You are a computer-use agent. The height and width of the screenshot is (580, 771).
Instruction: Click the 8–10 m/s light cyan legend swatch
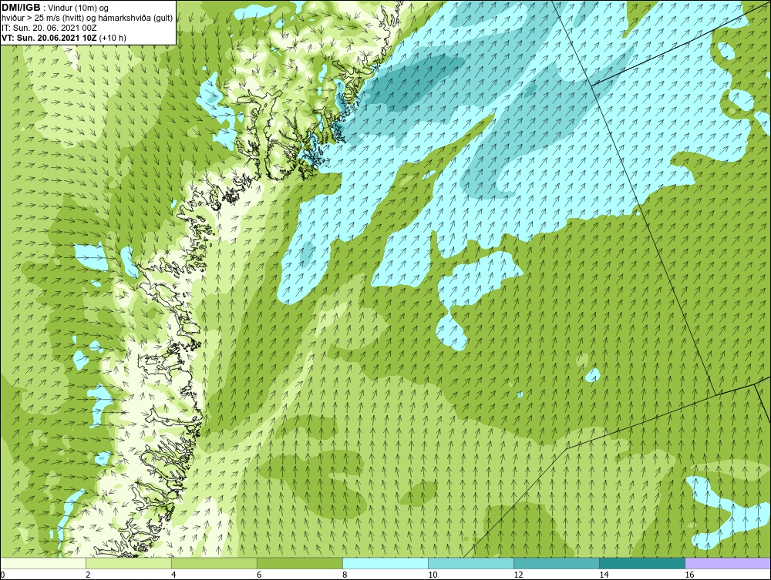[385, 563]
